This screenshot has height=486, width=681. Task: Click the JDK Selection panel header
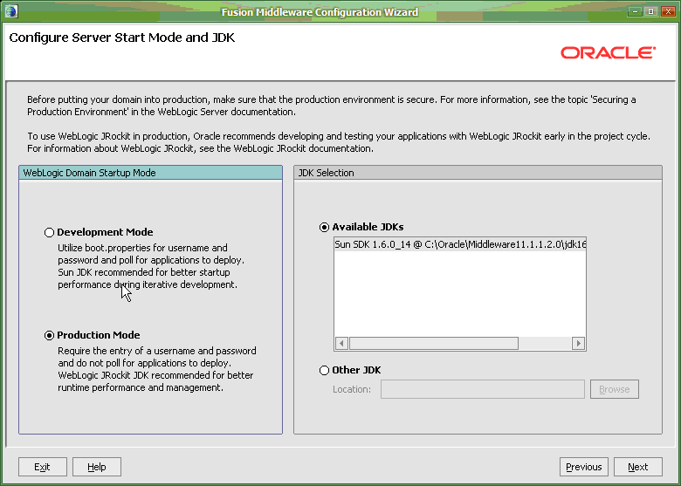click(478, 173)
